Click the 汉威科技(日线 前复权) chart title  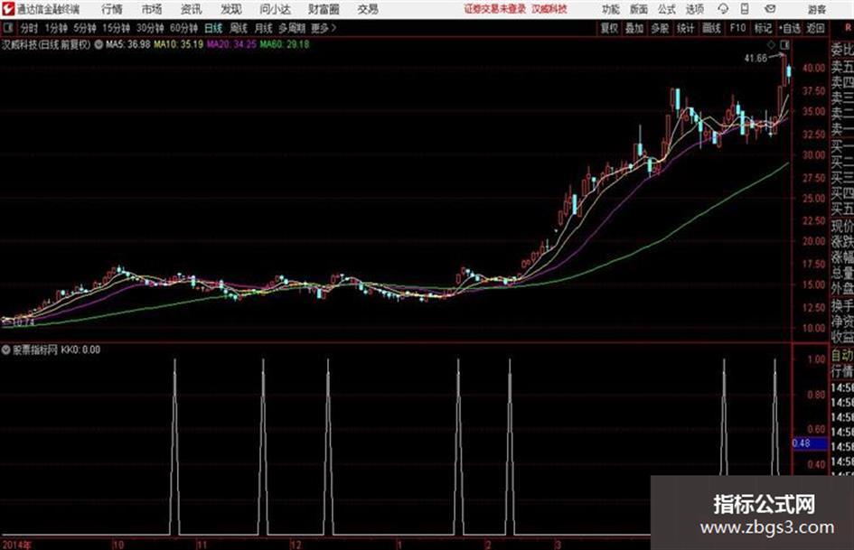pos(46,44)
